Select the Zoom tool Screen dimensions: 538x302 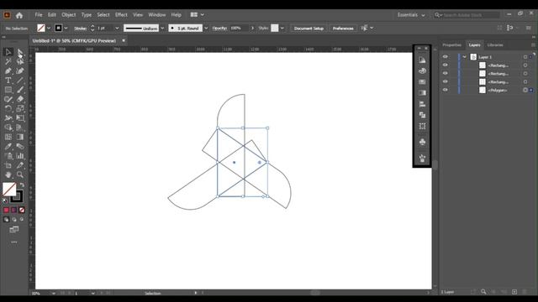point(20,175)
